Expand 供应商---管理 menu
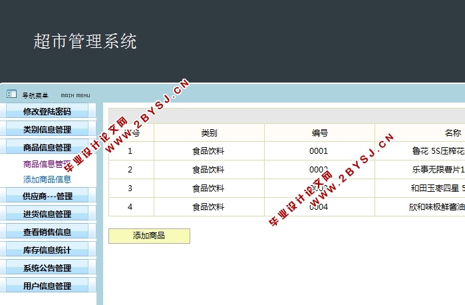The height and width of the screenshot is (305, 465). (x=47, y=196)
